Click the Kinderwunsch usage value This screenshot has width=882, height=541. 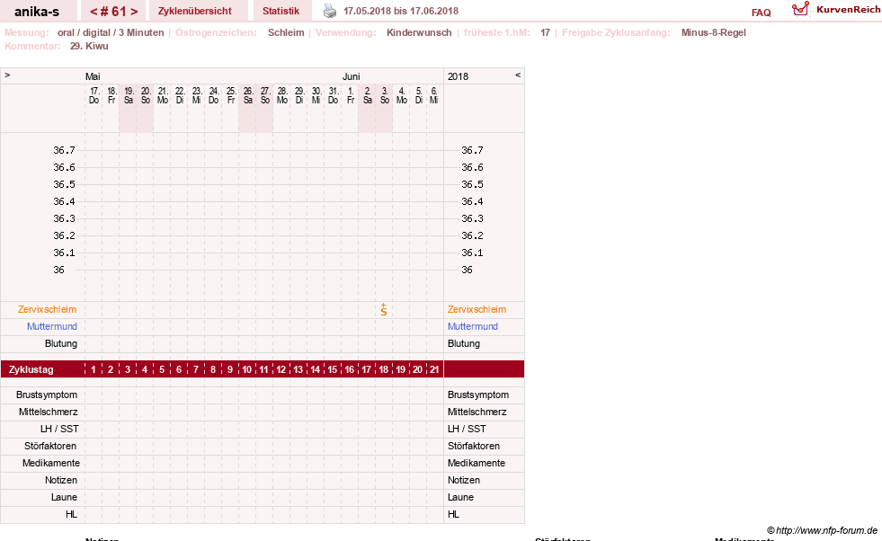tap(419, 32)
